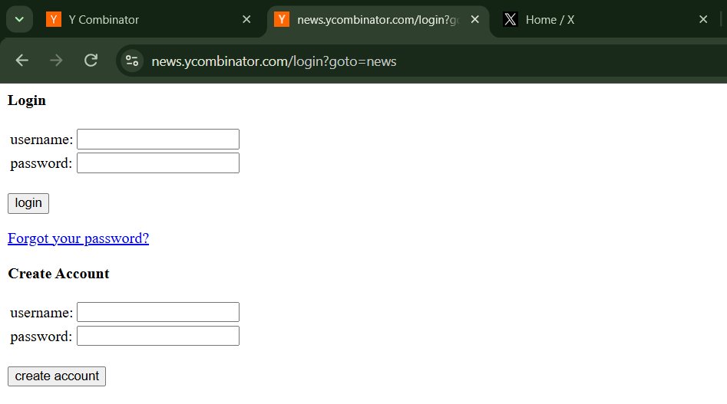The image size is (727, 404).
Task: View site information icon in address bar
Action: (132, 61)
